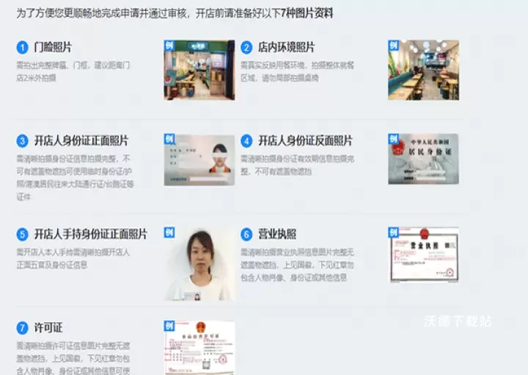Screen dimensions: 528x375
Task: Click the description under 营业执照
Action: (297, 265)
